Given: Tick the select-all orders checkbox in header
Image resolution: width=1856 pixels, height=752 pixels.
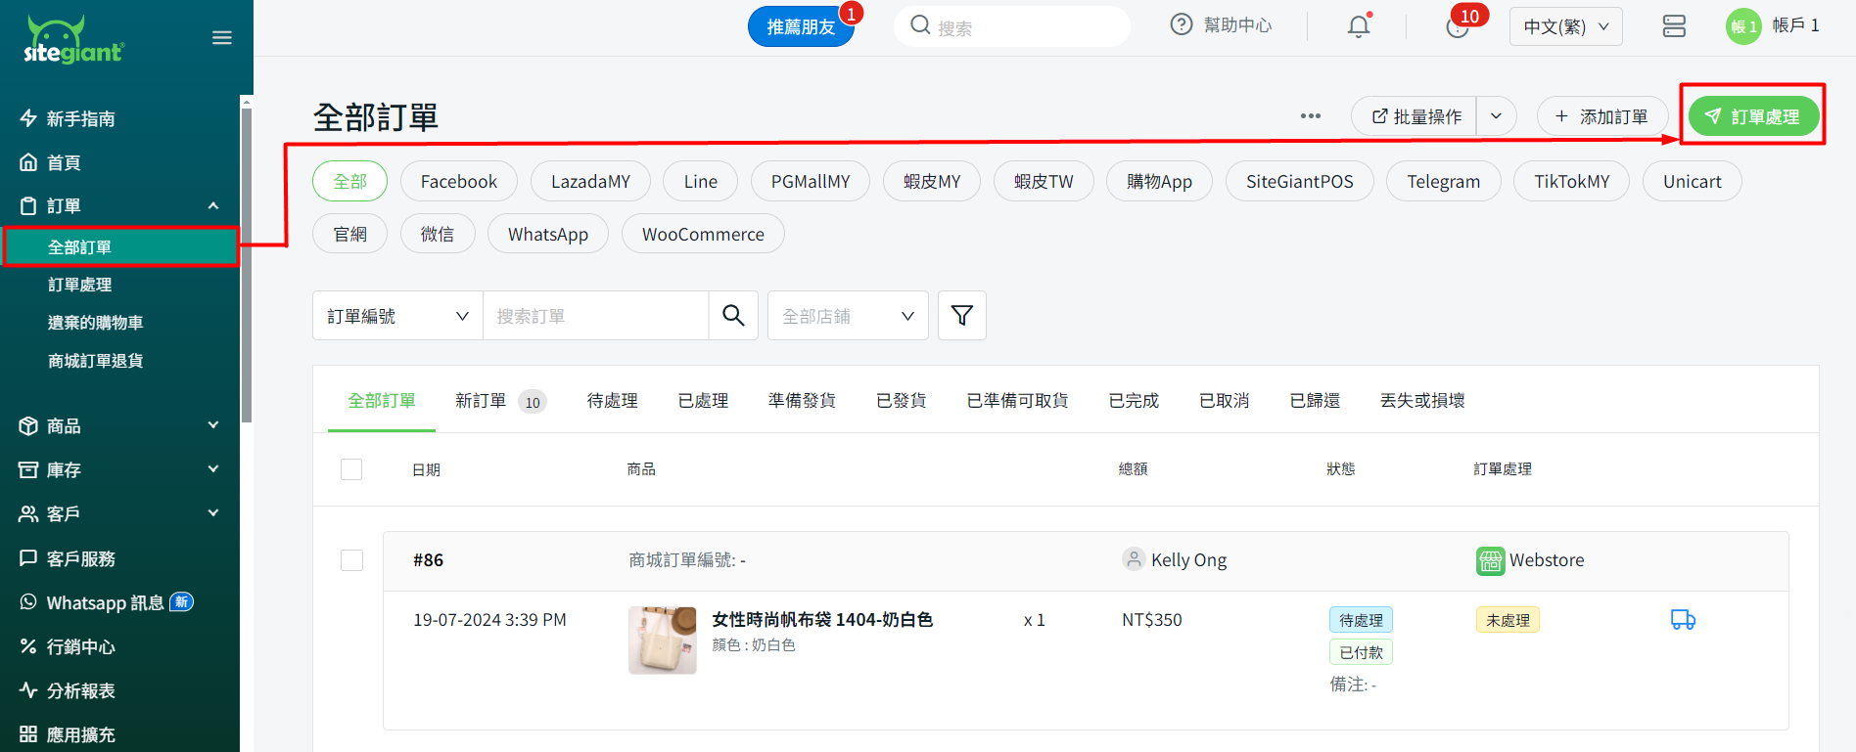Looking at the screenshot, I should pyautogui.click(x=351, y=469).
